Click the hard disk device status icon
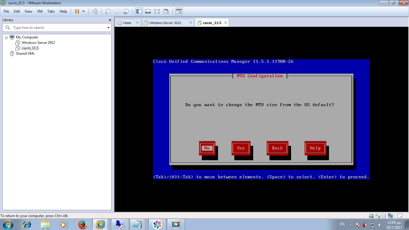 (x=371, y=216)
